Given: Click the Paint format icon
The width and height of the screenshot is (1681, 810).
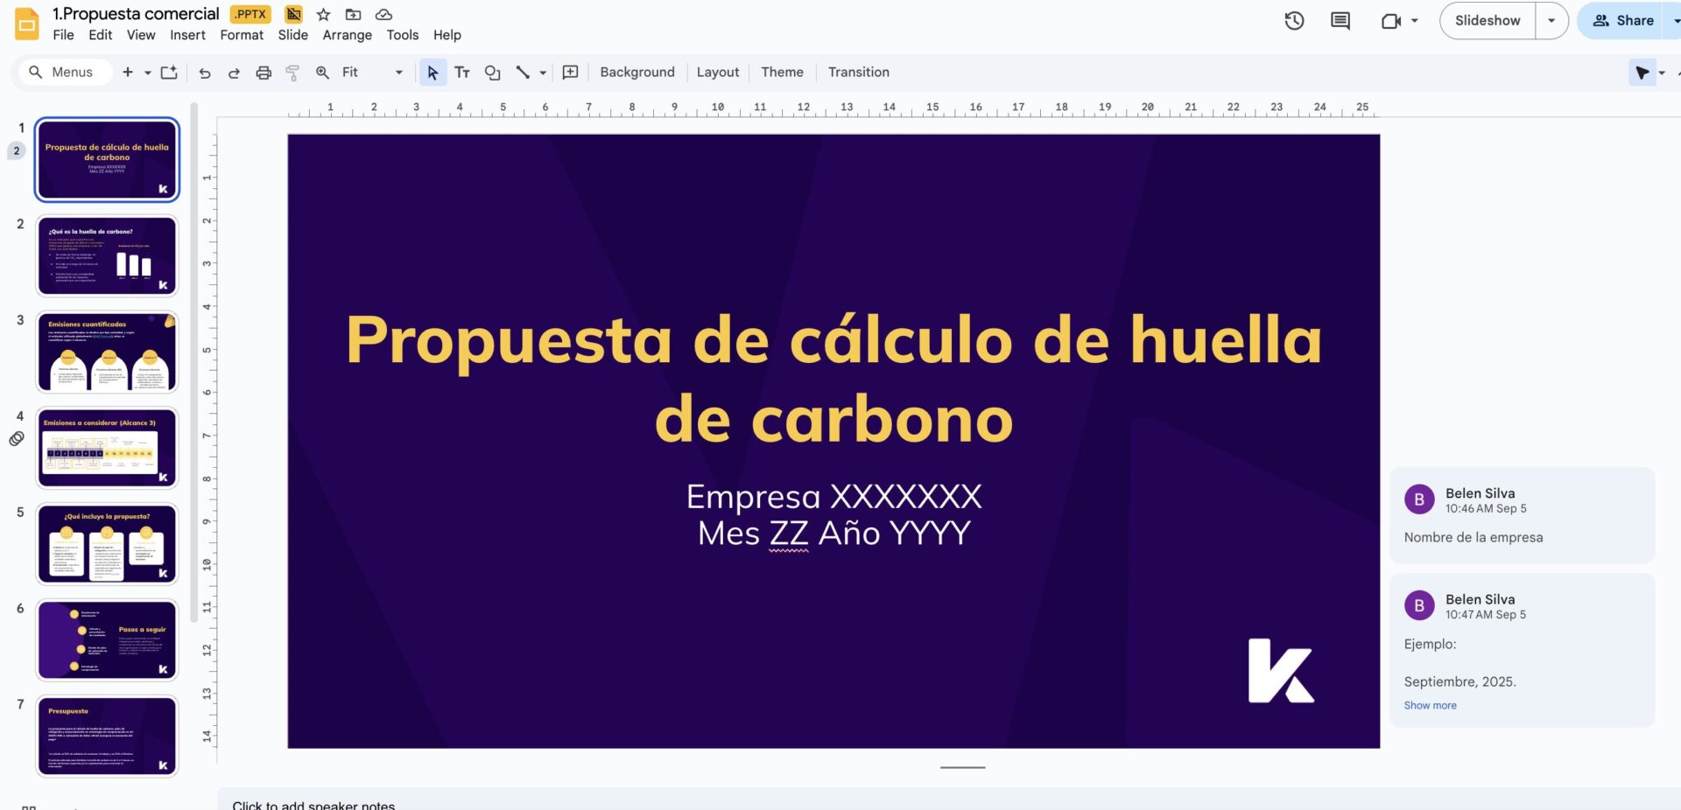Looking at the screenshot, I should 292,73.
